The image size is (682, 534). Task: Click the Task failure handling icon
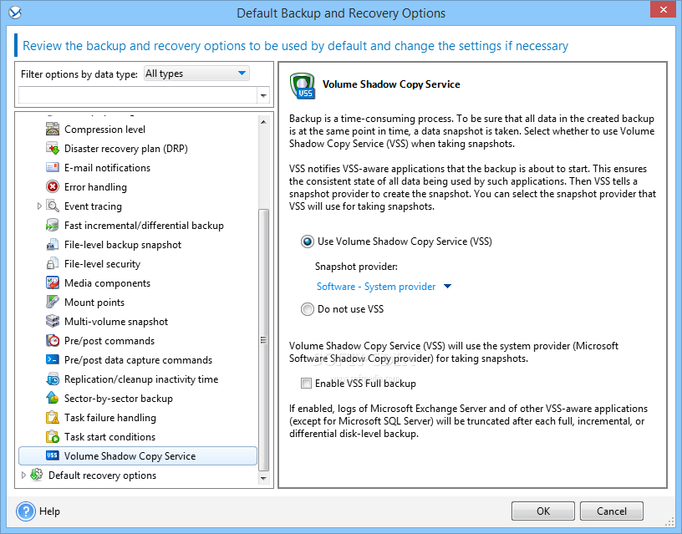point(53,418)
